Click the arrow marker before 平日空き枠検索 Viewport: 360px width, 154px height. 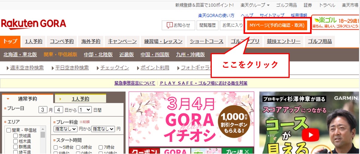coord(53,68)
